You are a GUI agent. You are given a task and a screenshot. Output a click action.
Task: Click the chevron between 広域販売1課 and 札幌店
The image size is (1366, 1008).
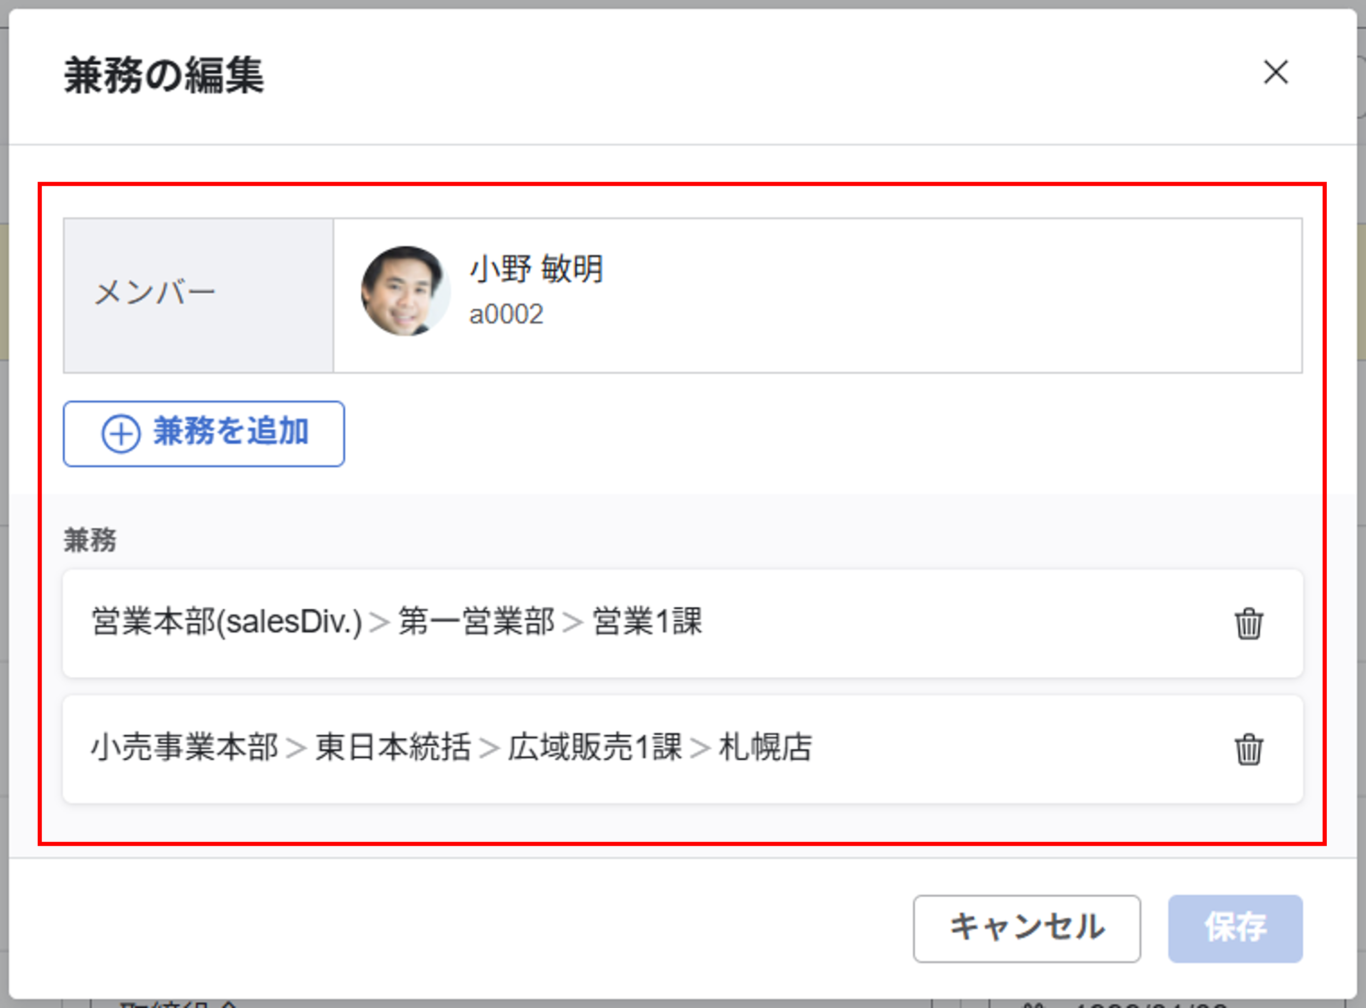[700, 749]
